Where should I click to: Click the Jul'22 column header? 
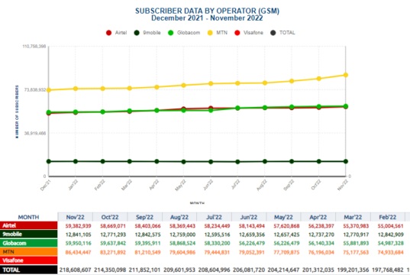pos(214,217)
